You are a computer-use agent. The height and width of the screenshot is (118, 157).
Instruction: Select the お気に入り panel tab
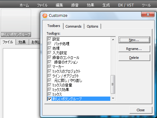pyautogui.click(x=35, y=42)
